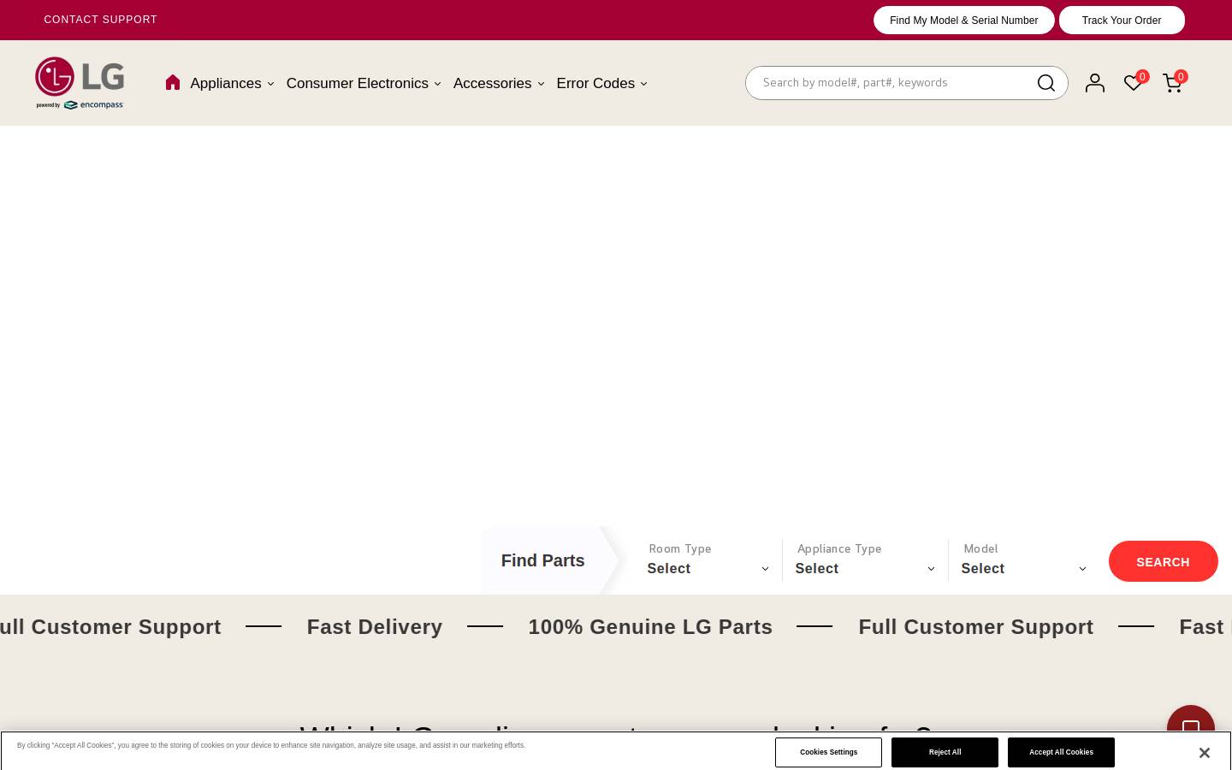1232x770 pixels.
Task: Click Find My Model & Serial Number
Action: 963,20
